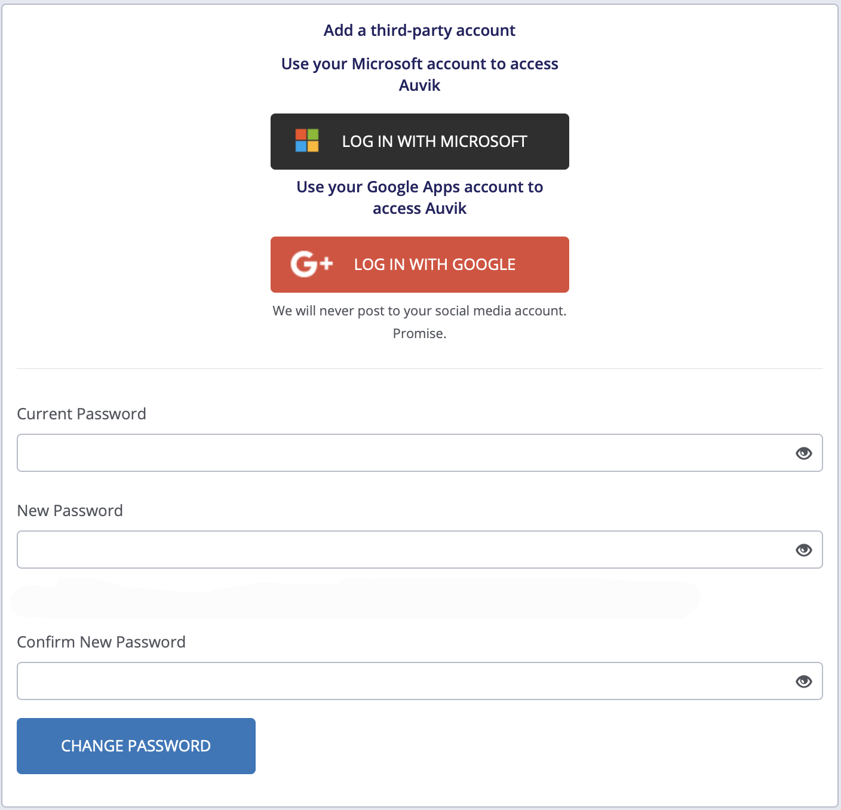This screenshot has height=810, width=841.
Task: Click inside the New Password text box
Action: [x=420, y=550]
